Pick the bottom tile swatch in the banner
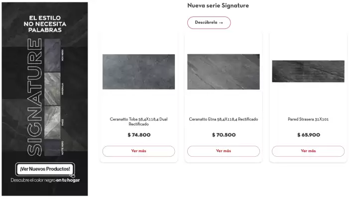 [x=52, y=148]
